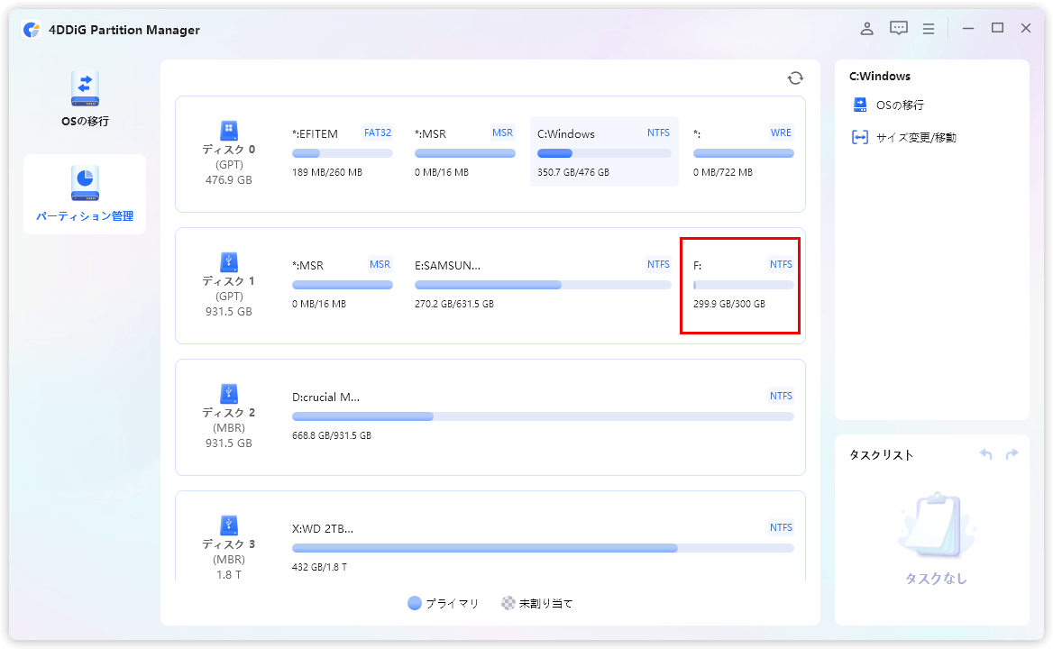Click the ディスク 2 drive icon
Image resolution: width=1053 pixels, height=649 pixels.
[x=229, y=393]
